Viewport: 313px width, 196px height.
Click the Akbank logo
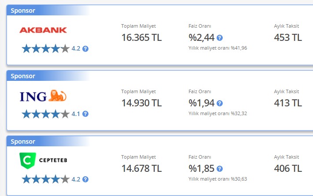43,30
